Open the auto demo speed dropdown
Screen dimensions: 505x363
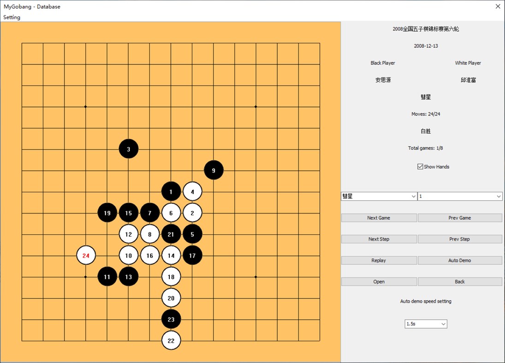coord(425,324)
